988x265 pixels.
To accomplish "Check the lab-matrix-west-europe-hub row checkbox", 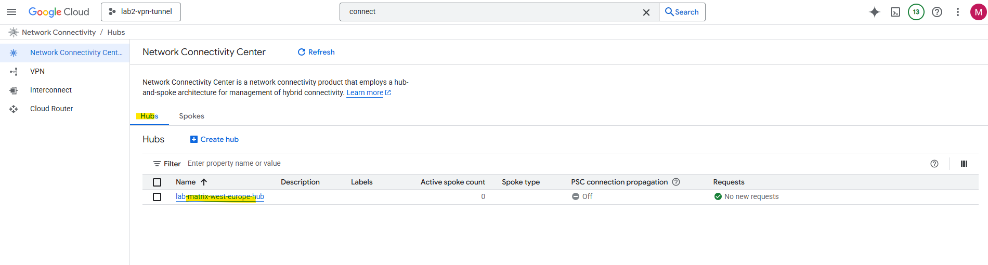I will 157,197.
